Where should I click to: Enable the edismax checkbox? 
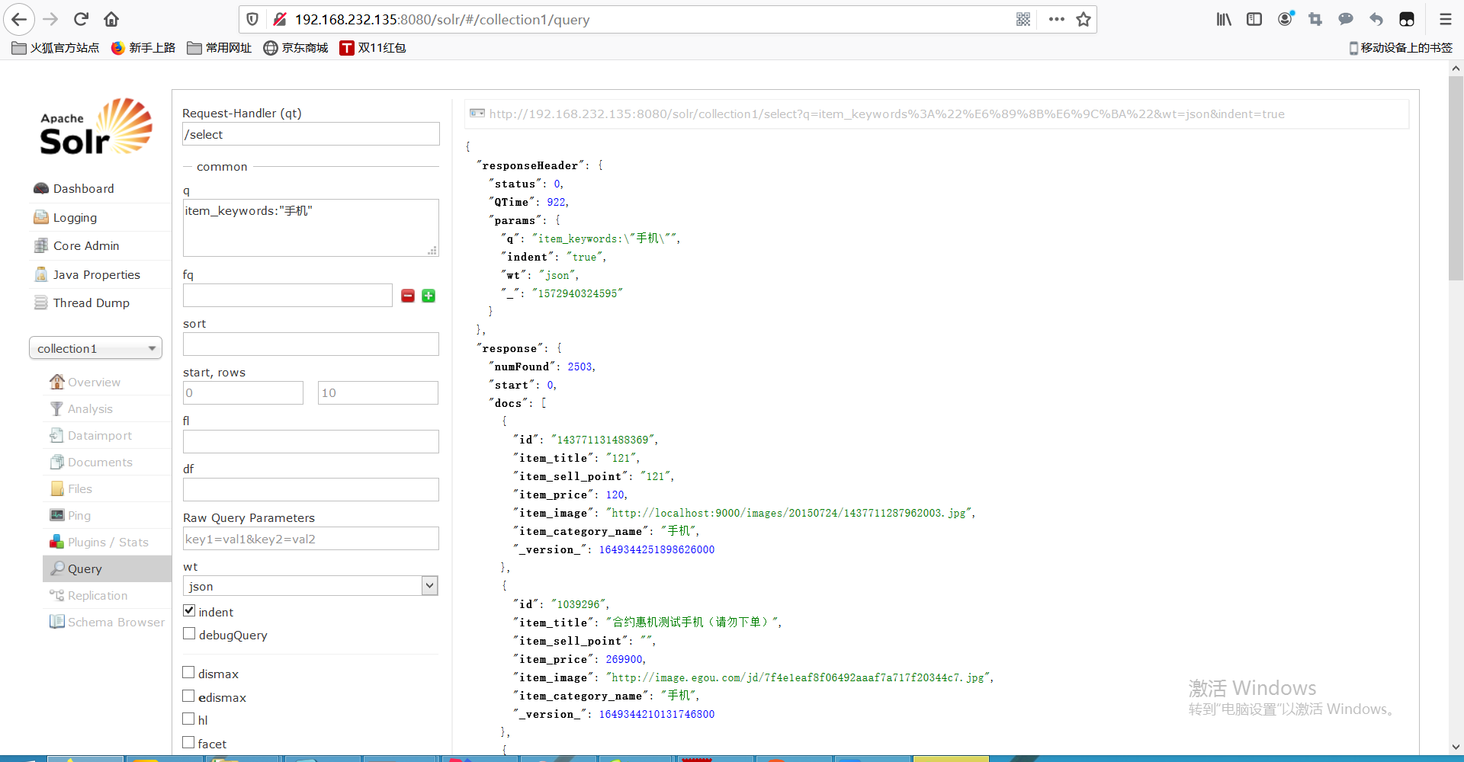click(x=188, y=696)
